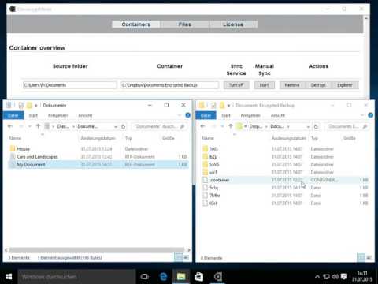Open Freigeben tab in Encrypted Backup window
The height and width of the screenshot is (284, 378).
coord(250,115)
